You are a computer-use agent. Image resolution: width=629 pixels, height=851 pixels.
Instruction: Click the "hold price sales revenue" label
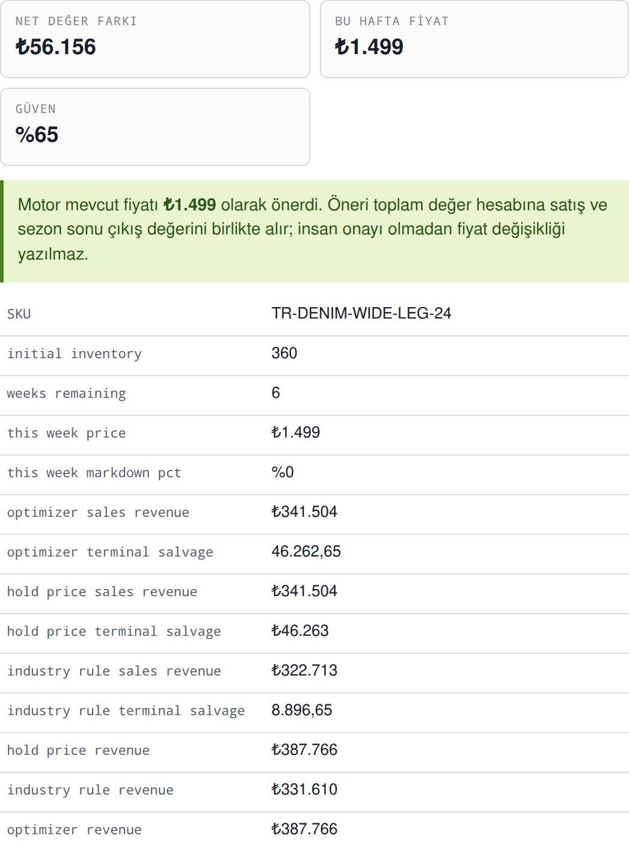[102, 591]
